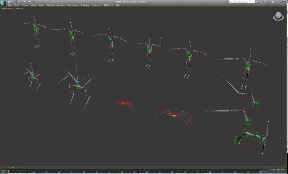Viewport: 288px width, 174px height.
Task: Click the time slider showing 0 / 100
Action: point(11,168)
